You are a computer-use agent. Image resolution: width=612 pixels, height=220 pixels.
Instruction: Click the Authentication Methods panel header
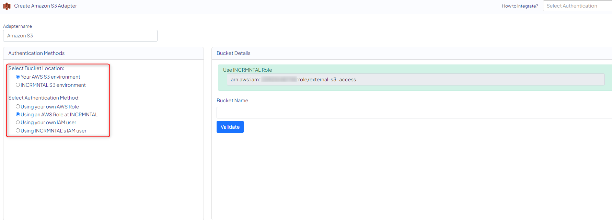coord(36,53)
